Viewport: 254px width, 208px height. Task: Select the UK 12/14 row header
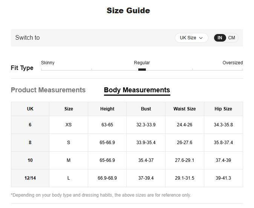(30, 178)
